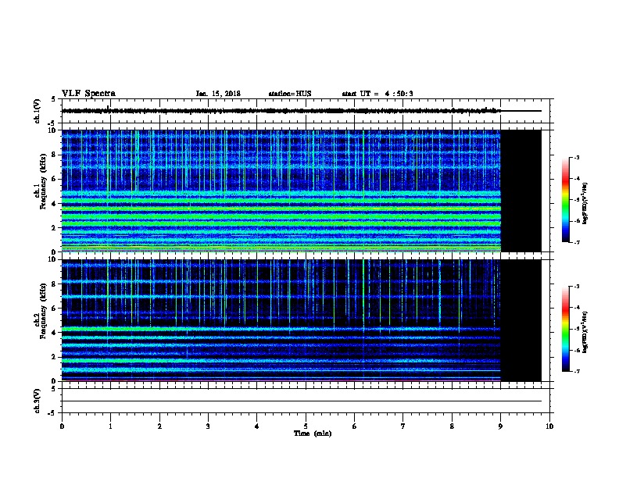This screenshot has width=619, height=478.
Task: Click time axis tick label "4"
Action: click(x=256, y=426)
